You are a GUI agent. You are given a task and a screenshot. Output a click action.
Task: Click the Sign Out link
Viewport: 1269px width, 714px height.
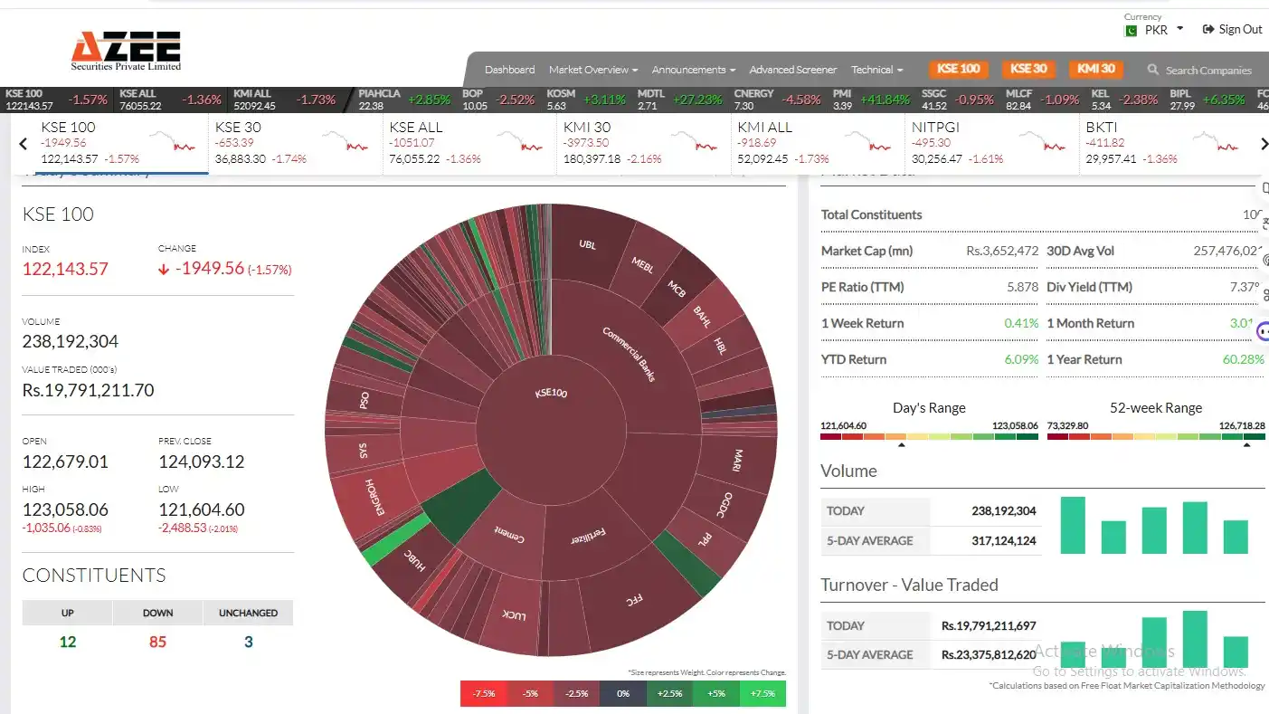point(1232,29)
